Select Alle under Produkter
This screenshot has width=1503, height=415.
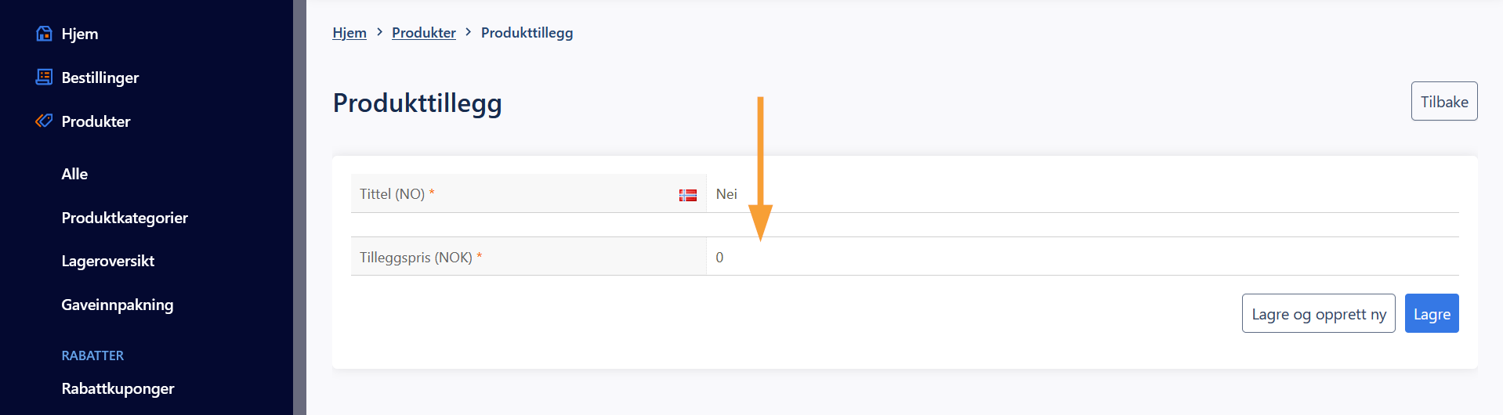coord(74,174)
